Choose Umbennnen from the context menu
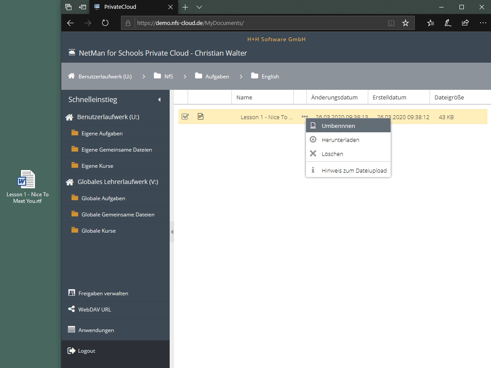This screenshot has width=491, height=368. pyautogui.click(x=348, y=126)
